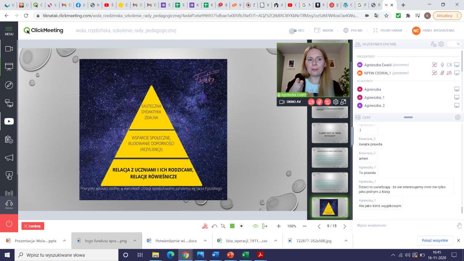Click the undo arrow in the presentation toolbar
The height and width of the screenshot is (261, 464).
point(214,226)
